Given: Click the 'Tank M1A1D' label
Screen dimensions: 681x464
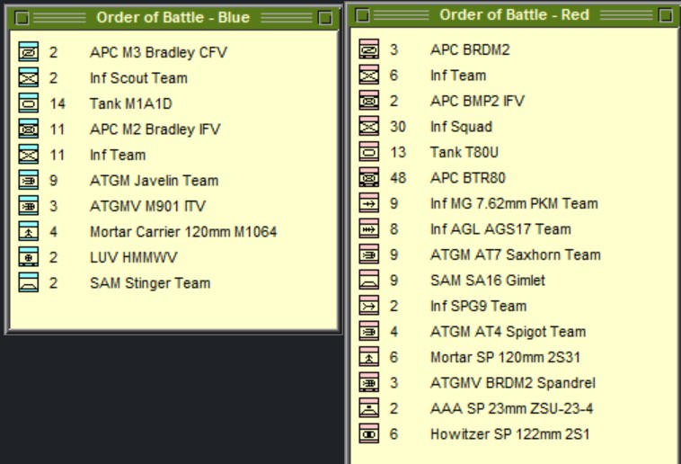Looking at the screenshot, I should (131, 103).
